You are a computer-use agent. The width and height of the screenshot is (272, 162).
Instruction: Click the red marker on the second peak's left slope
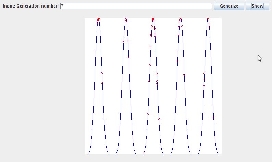coord(123,42)
